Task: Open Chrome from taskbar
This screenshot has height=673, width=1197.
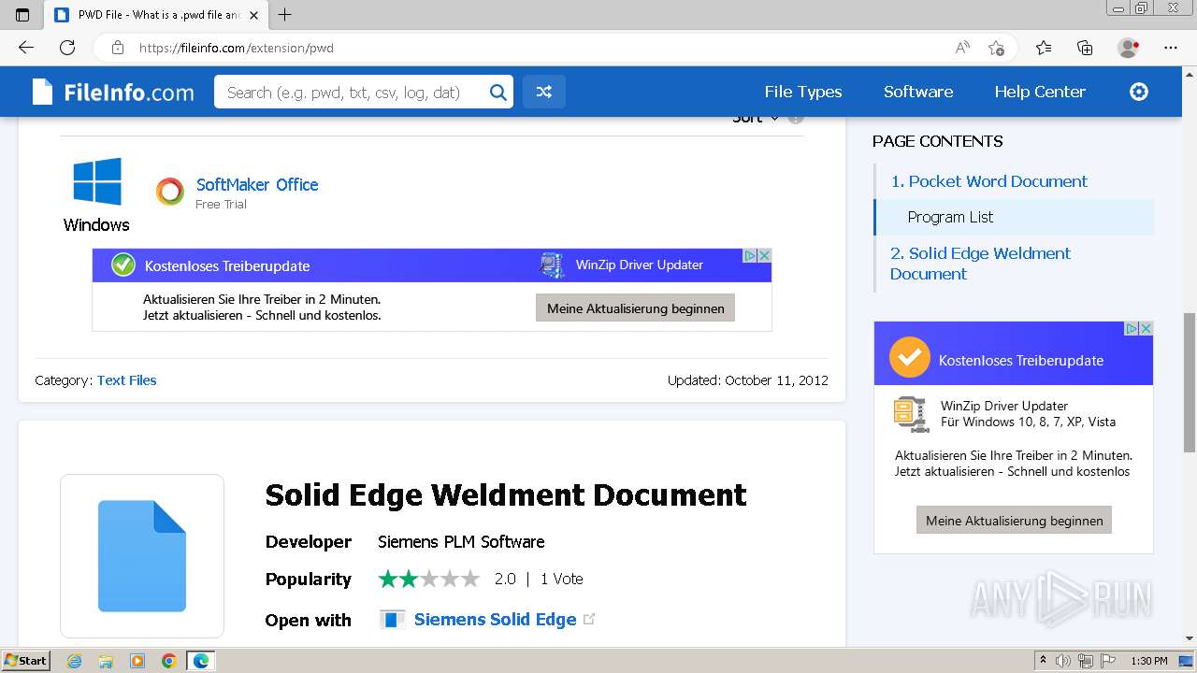Action: [x=168, y=661]
